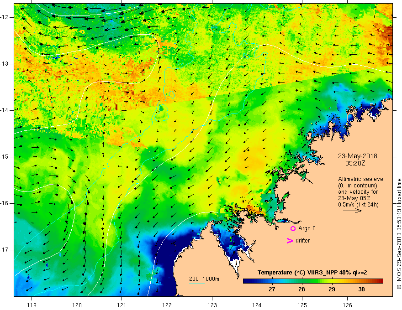Click the '23-May 05Z' legend text
The height and width of the screenshot is (310, 402).
pos(354,198)
